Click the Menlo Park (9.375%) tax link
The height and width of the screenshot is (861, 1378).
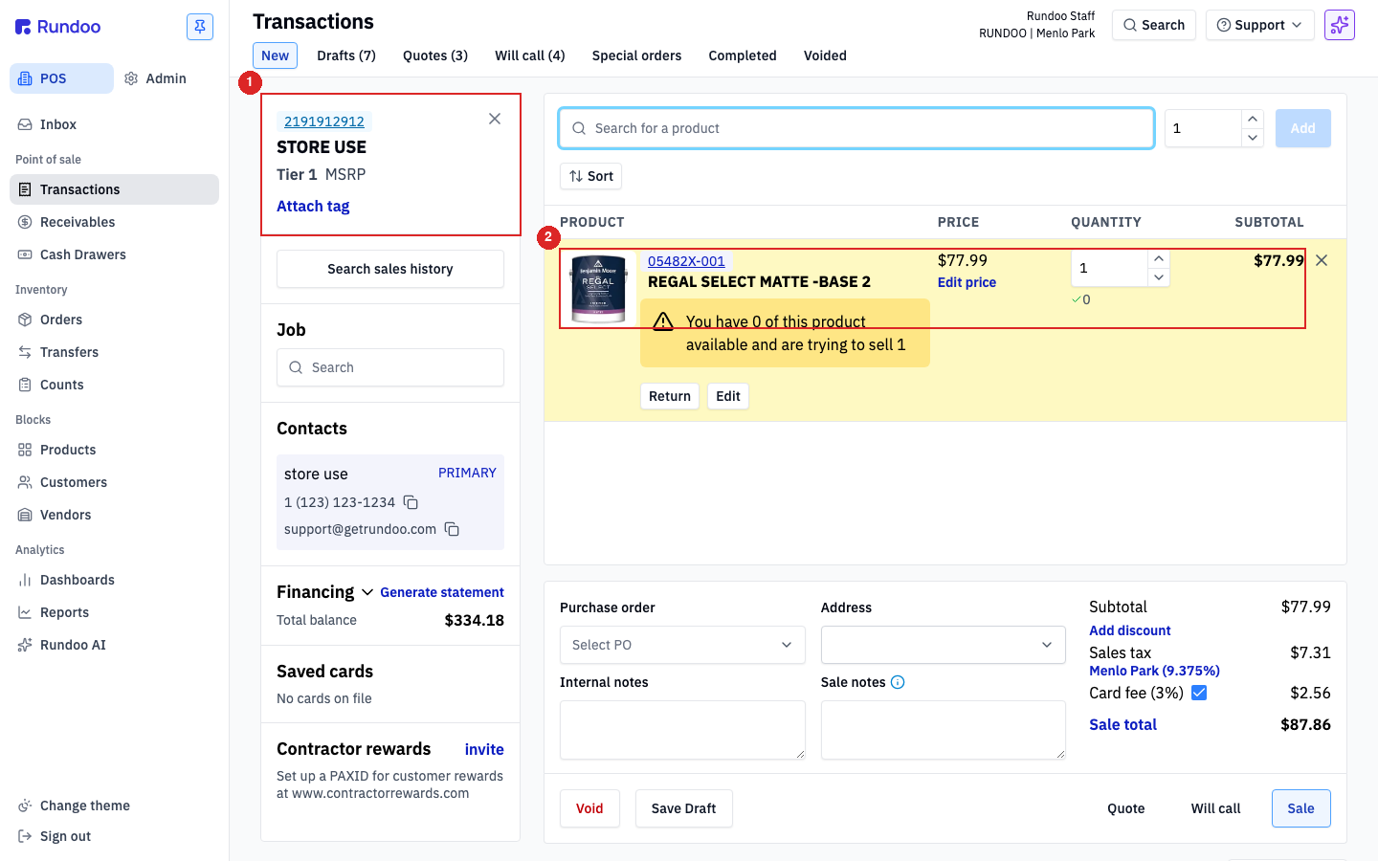(x=1154, y=671)
